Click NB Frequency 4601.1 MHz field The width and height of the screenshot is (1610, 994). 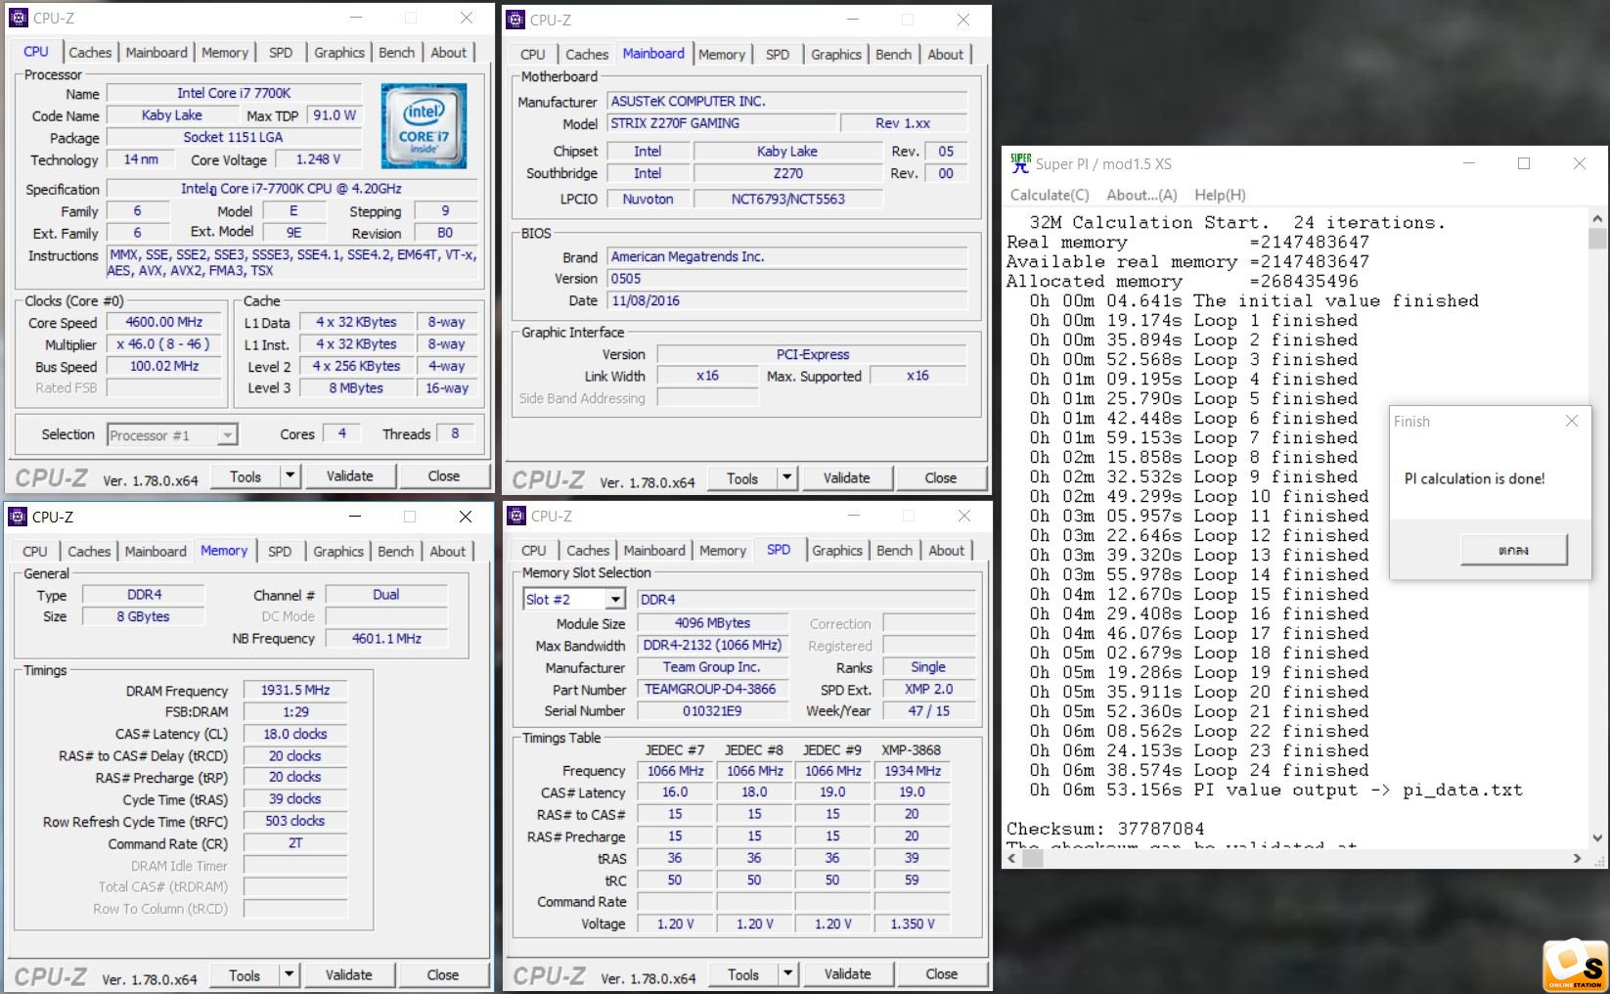pyautogui.click(x=386, y=639)
